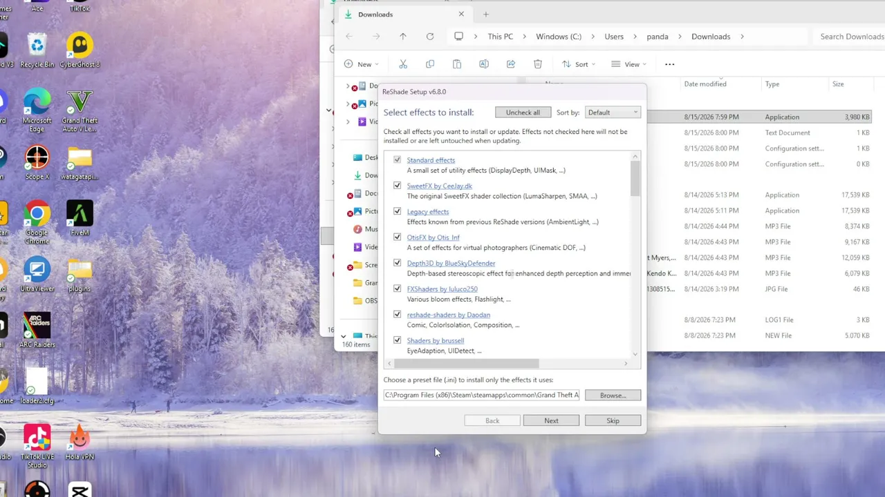Click the Delete trash icon in Explorer toolbar
Viewport: 885px width, 497px height.
[x=538, y=64]
